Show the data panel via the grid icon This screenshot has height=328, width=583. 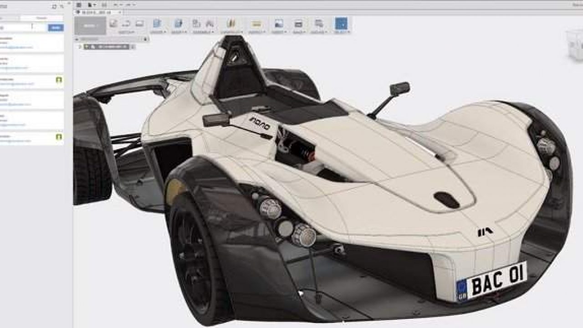(79, 5)
